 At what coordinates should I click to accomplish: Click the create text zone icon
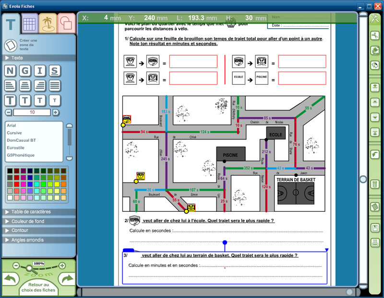tap(11, 45)
